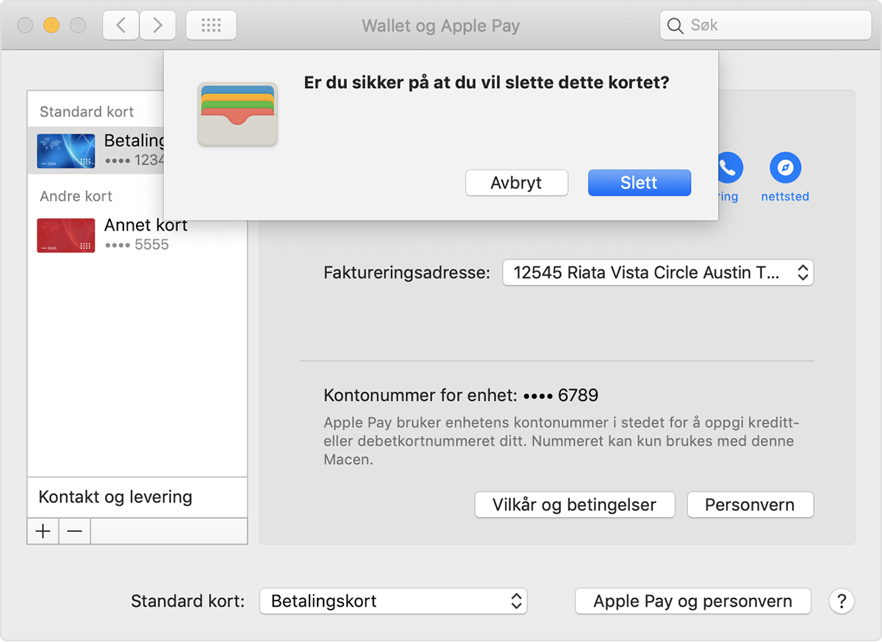The image size is (882, 642).
Task: Click the help question mark button
Action: 842,601
